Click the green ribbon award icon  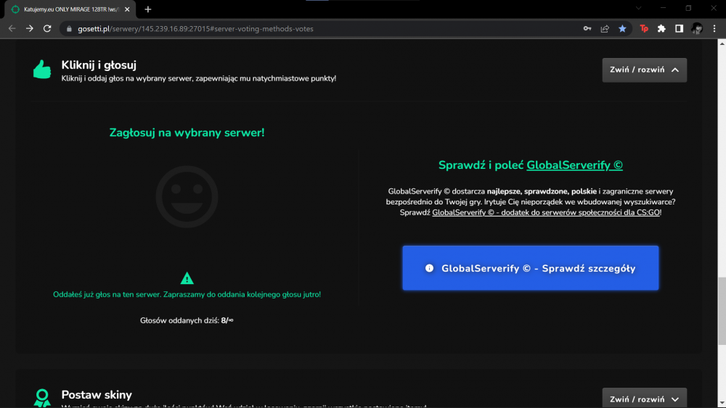[x=42, y=398]
